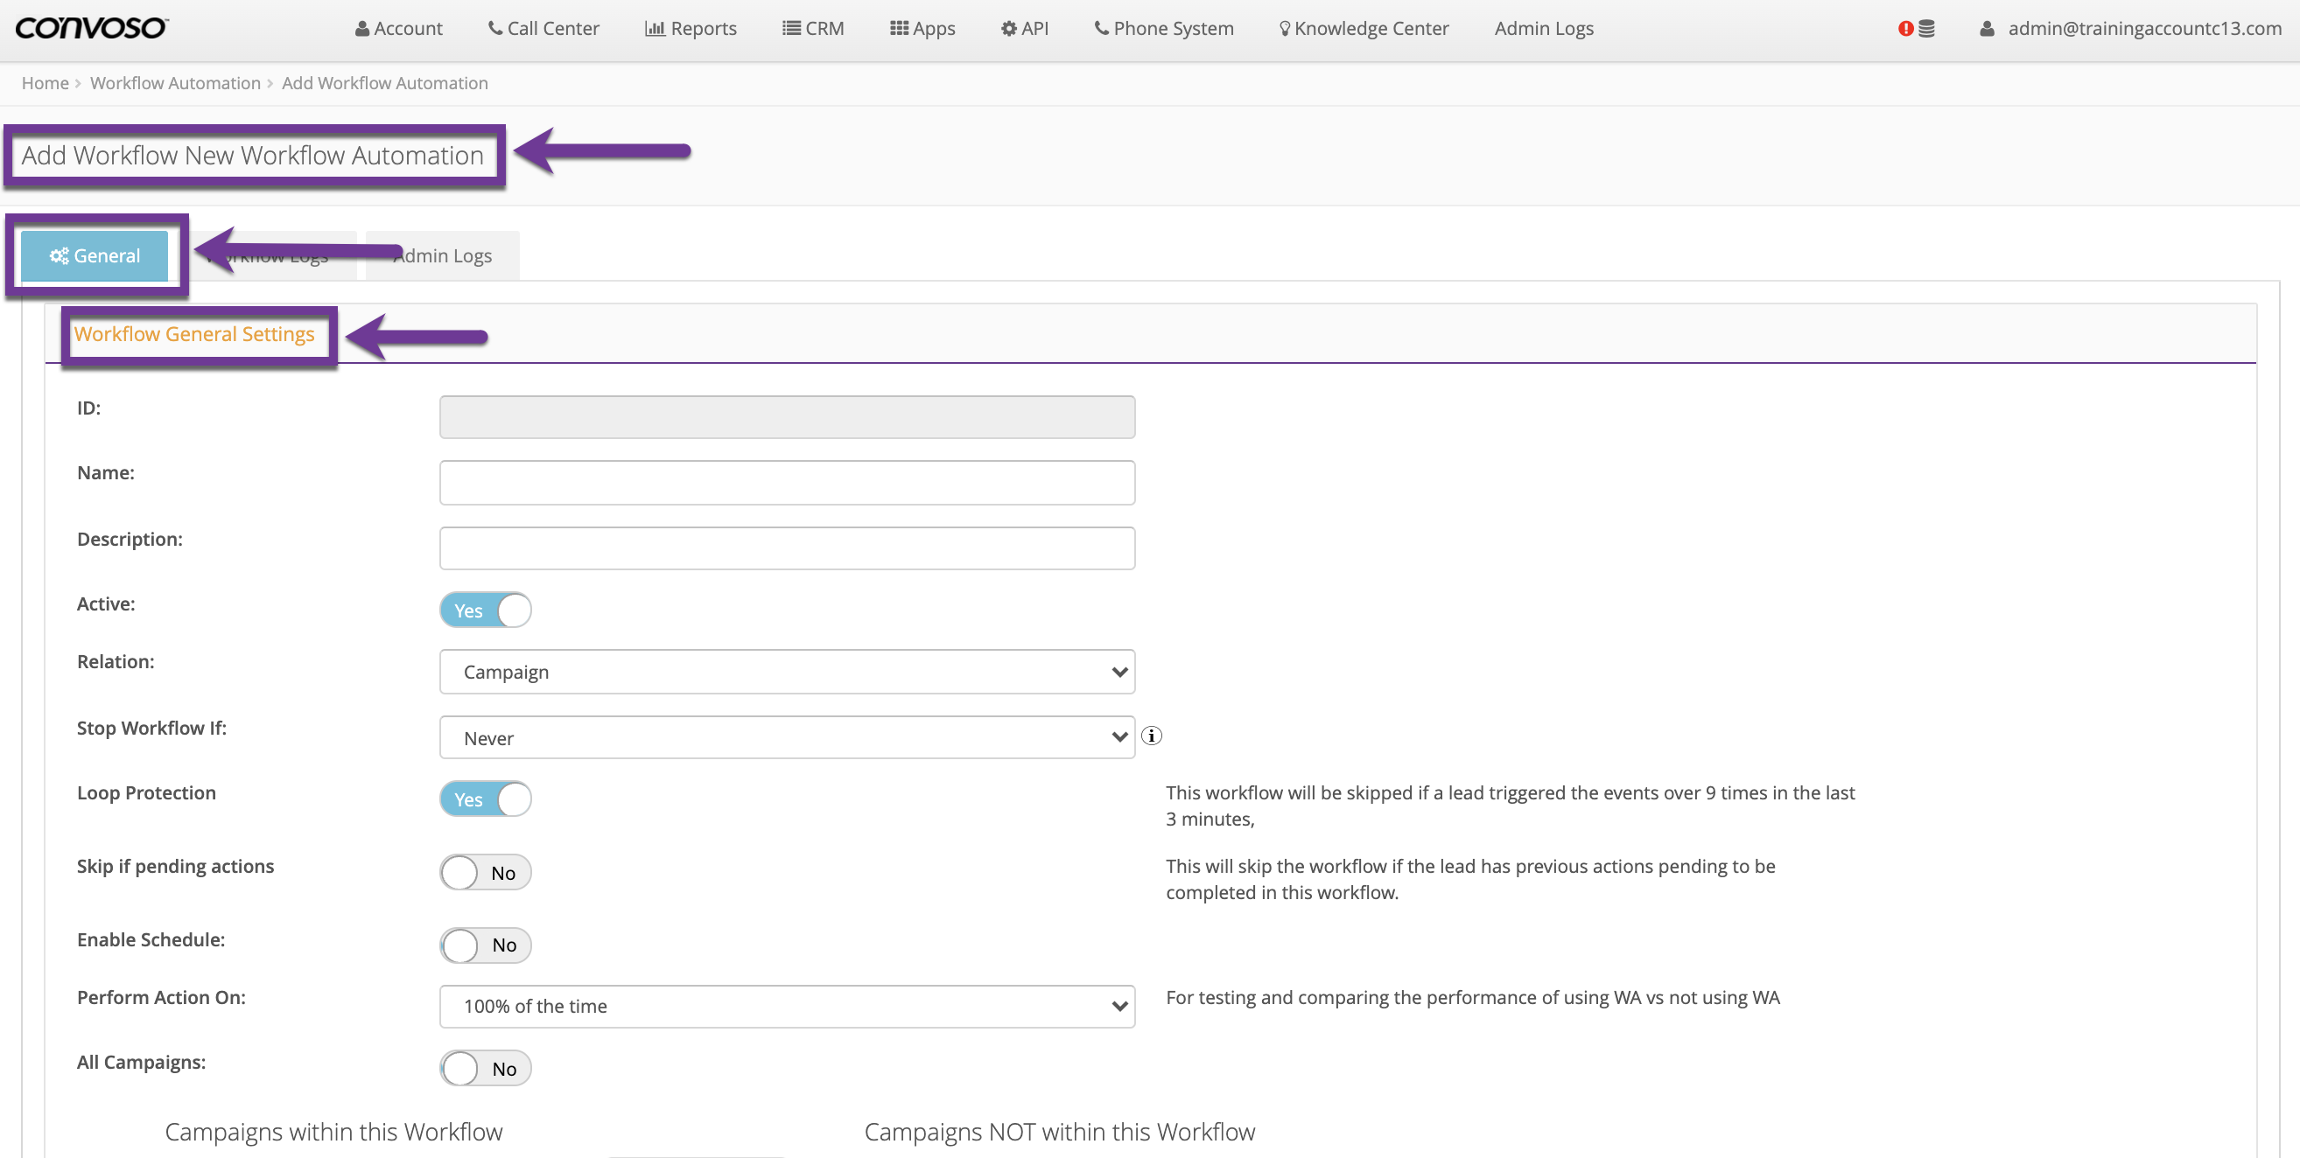This screenshot has width=2300, height=1158.
Task: Click the database stack icon
Action: pyautogui.click(x=1927, y=29)
